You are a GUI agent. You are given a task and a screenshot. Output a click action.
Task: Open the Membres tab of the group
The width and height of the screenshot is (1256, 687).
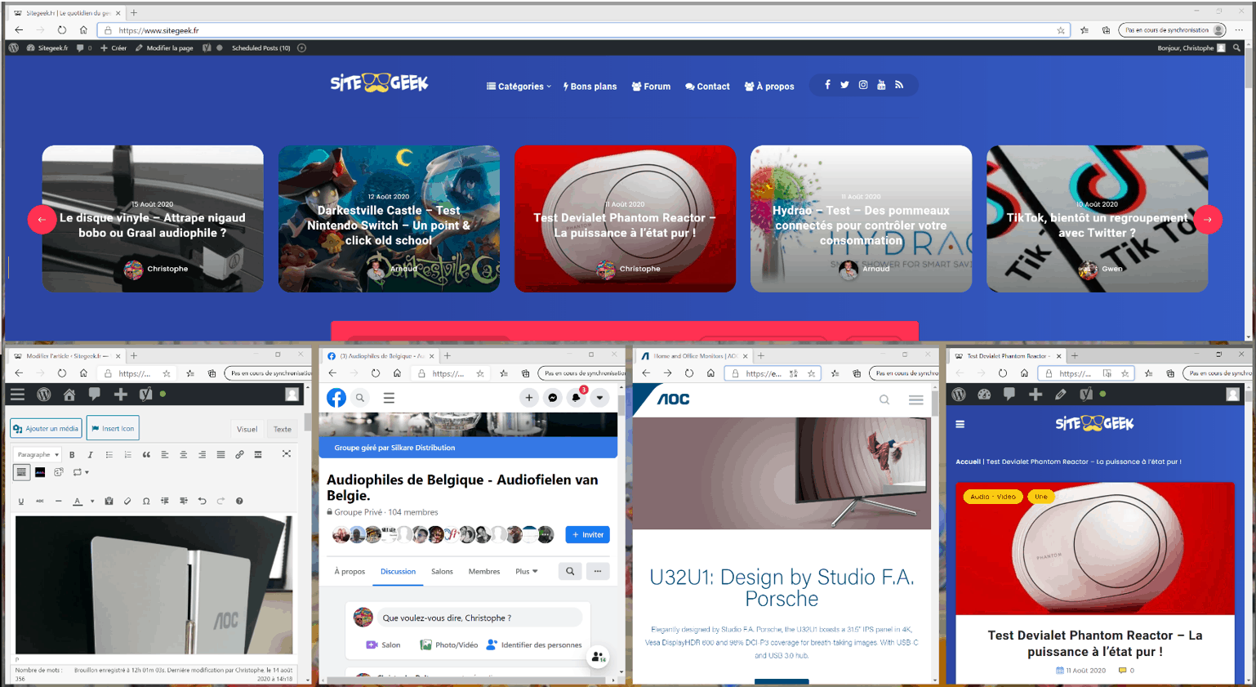tap(484, 572)
